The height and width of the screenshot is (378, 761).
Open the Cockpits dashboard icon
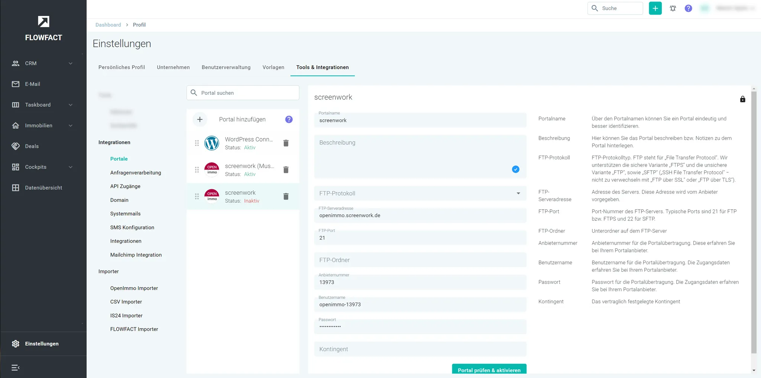[16, 167]
